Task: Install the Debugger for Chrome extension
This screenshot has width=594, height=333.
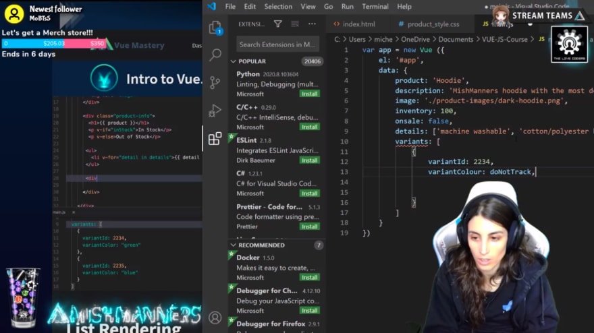Action: pos(310,310)
